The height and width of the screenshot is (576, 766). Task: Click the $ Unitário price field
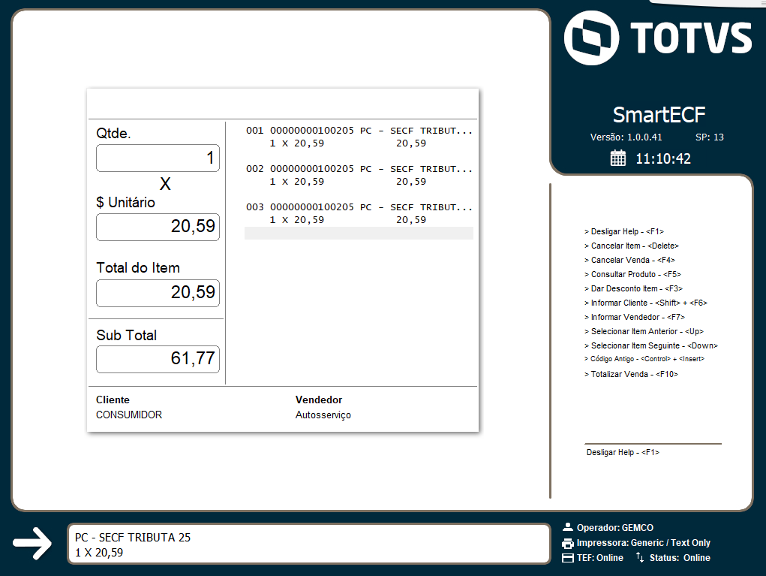[158, 227]
